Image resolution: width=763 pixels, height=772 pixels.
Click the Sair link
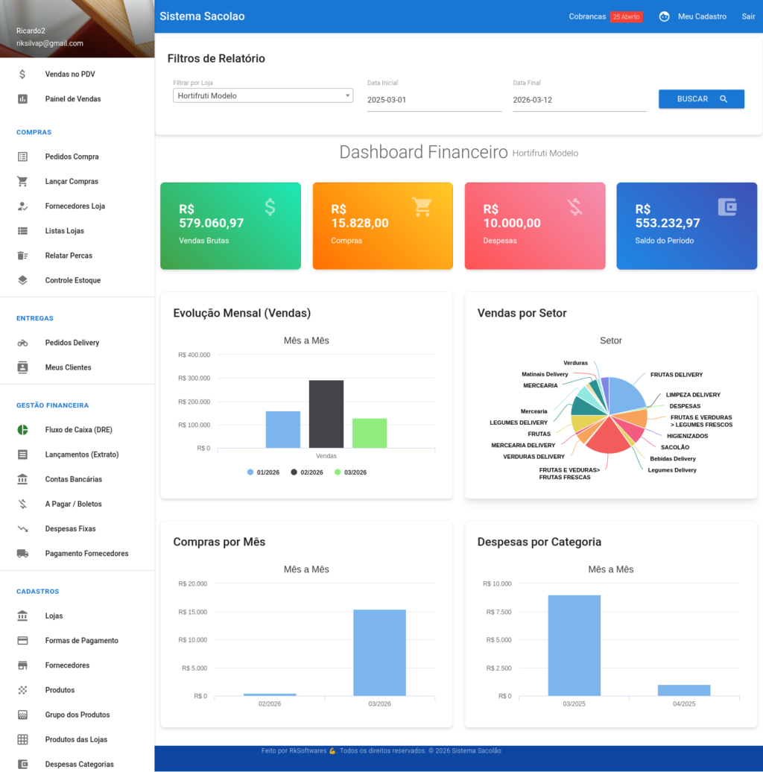click(x=748, y=16)
